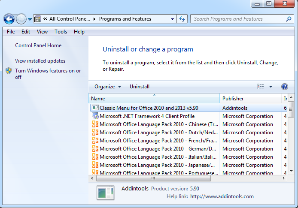Click Office icon of Japanese Language Pack
This screenshot has width=298, height=208.
95,165
